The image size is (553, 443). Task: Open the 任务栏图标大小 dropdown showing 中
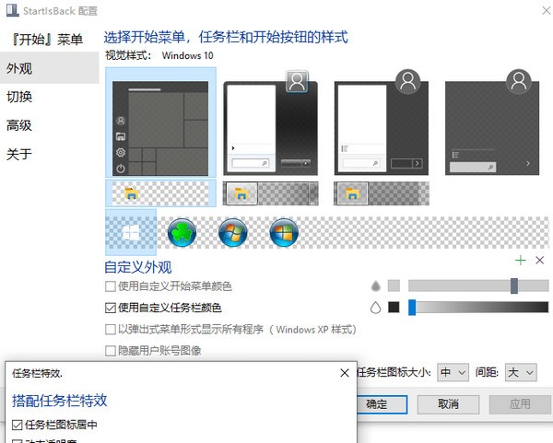coord(453,372)
